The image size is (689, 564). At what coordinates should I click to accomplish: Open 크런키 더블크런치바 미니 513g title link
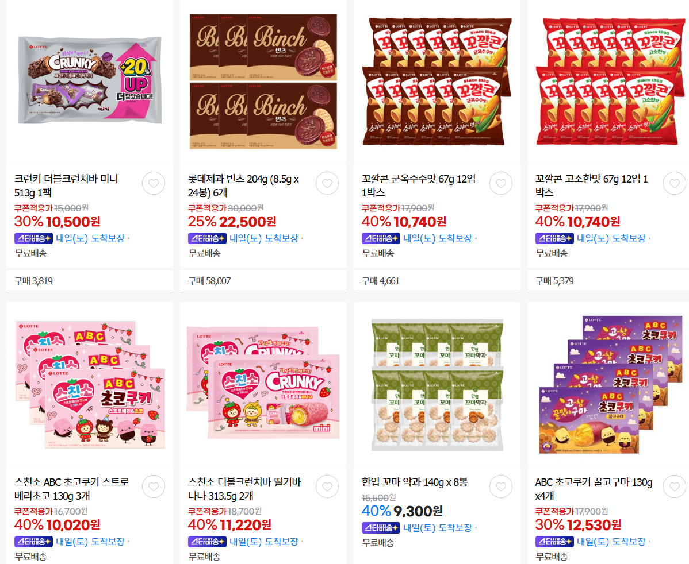(66, 186)
